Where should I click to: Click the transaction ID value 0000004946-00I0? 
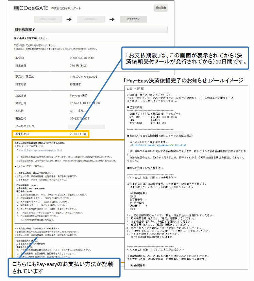(x=81, y=58)
